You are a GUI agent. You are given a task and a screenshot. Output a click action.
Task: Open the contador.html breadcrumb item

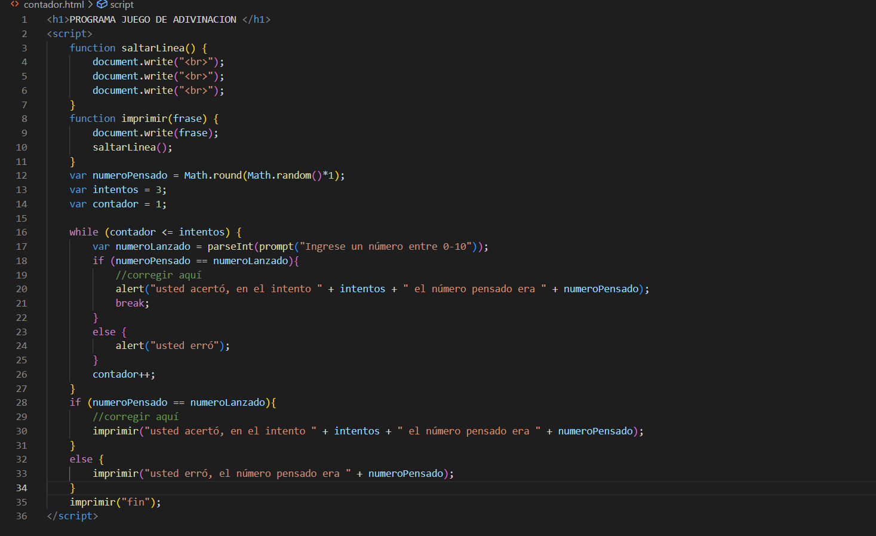pyautogui.click(x=54, y=5)
